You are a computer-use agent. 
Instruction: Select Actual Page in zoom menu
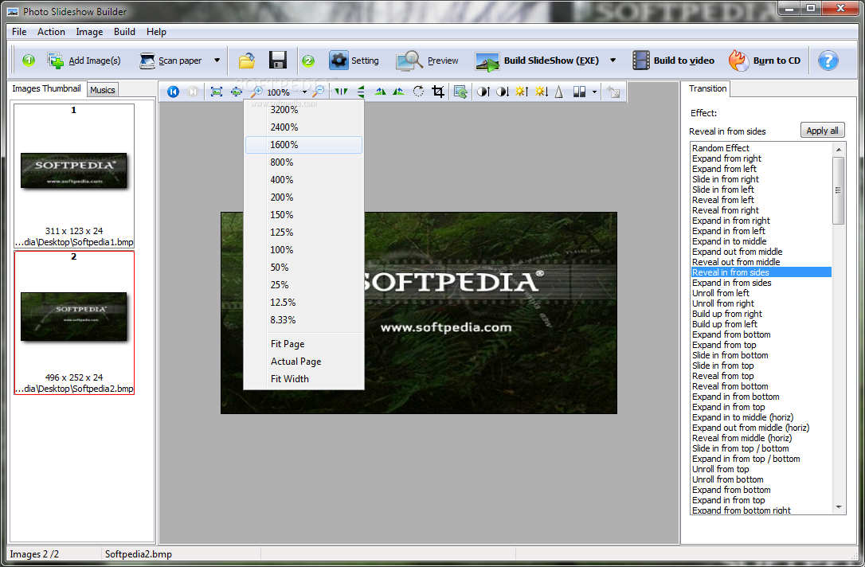[x=303, y=362]
